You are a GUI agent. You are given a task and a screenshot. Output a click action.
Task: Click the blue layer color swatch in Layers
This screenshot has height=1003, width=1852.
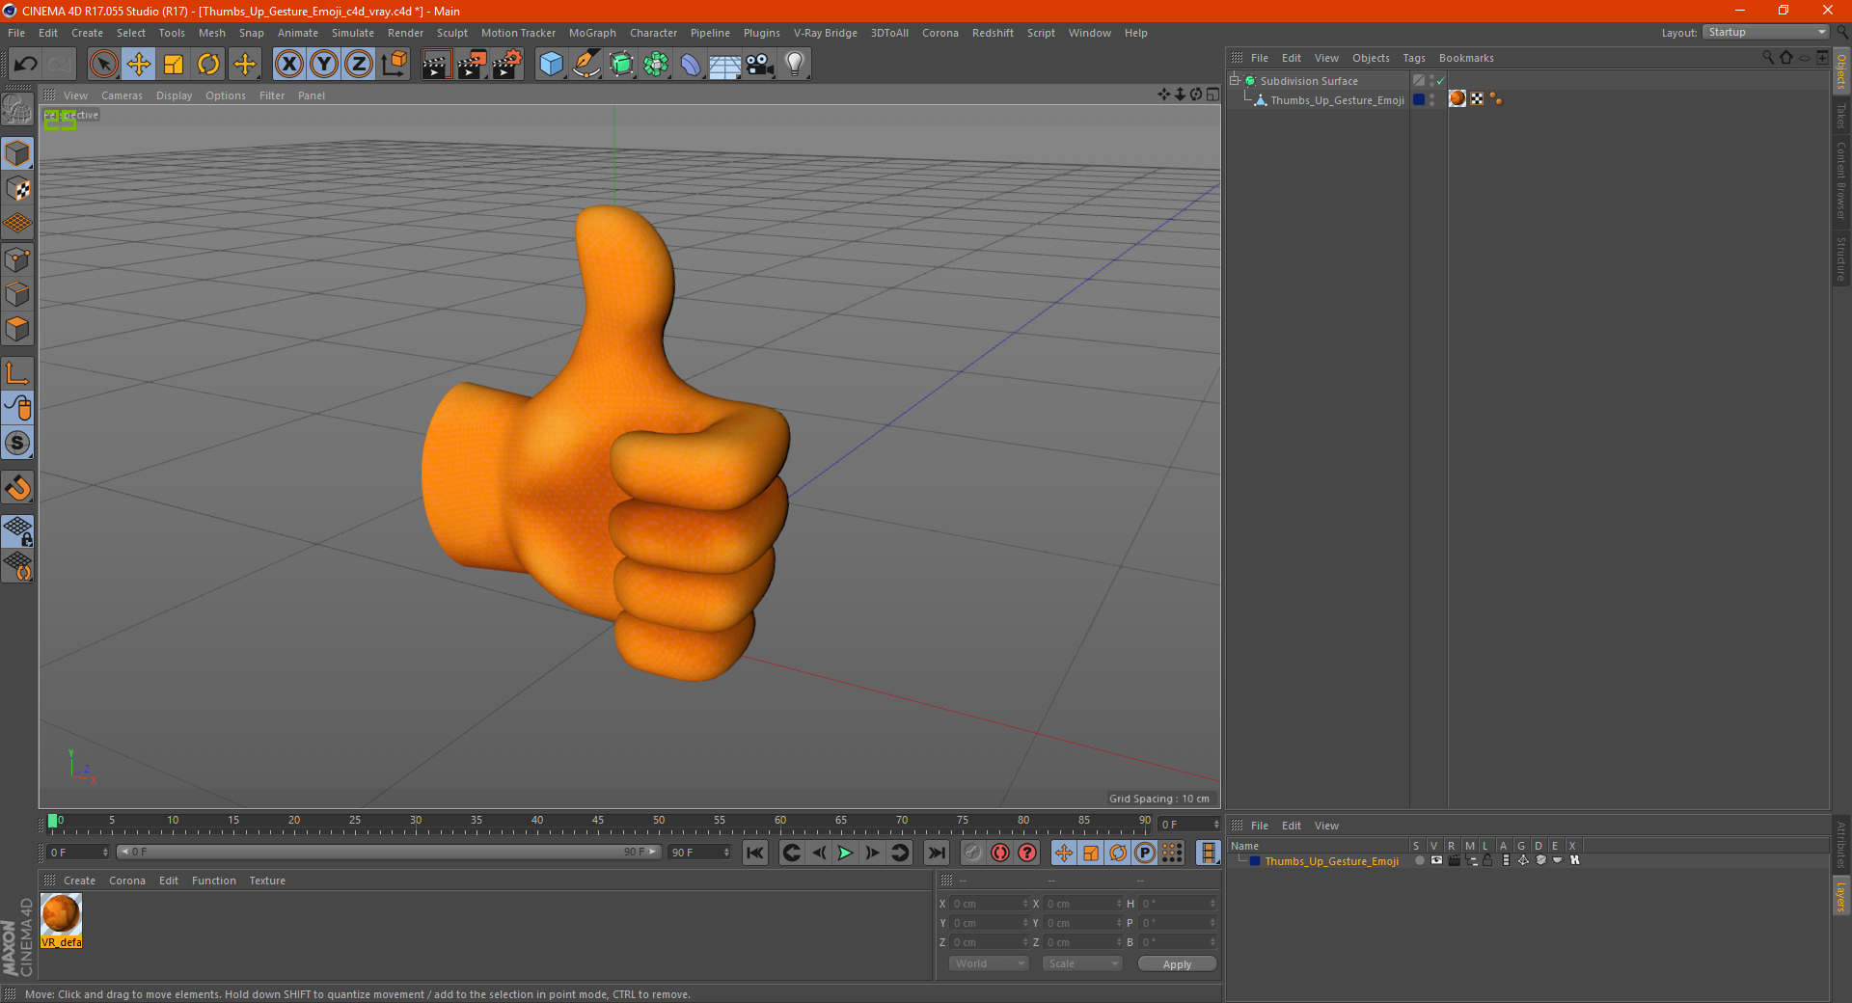point(1255,861)
